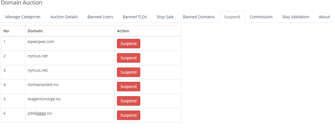Suspend nyncus.net in row 3
Image resolution: width=335 pixels, height=131 pixels.
point(128,72)
